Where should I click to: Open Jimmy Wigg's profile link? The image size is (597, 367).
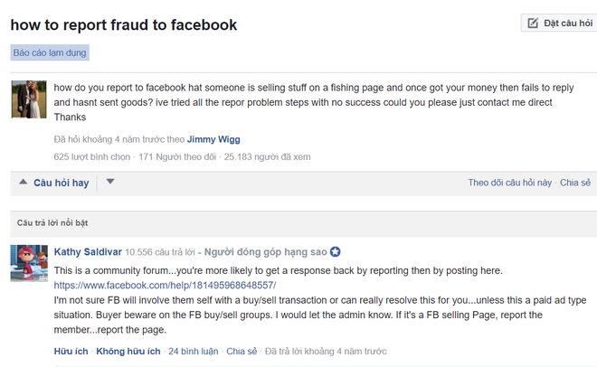(x=214, y=139)
